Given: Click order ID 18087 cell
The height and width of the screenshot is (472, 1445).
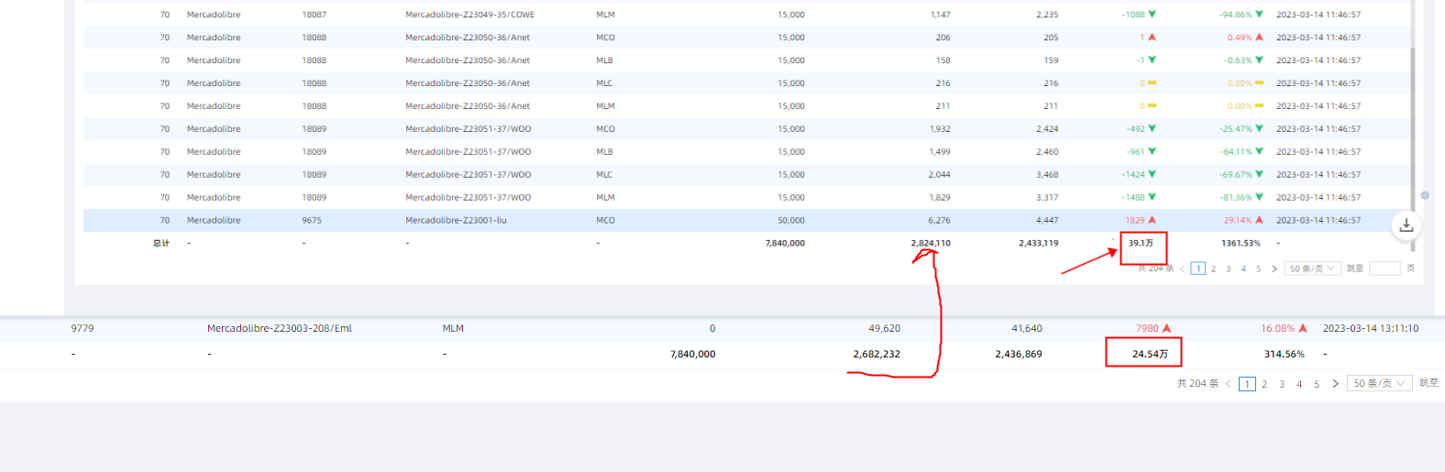Looking at the screenshot, I should [x=314, y=15].
